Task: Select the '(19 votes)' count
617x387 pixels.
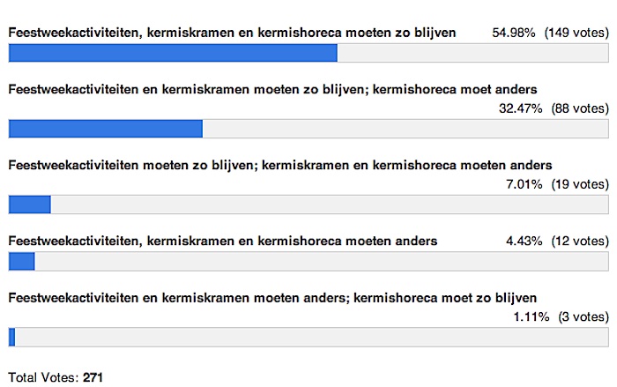Action: (580, 184)
